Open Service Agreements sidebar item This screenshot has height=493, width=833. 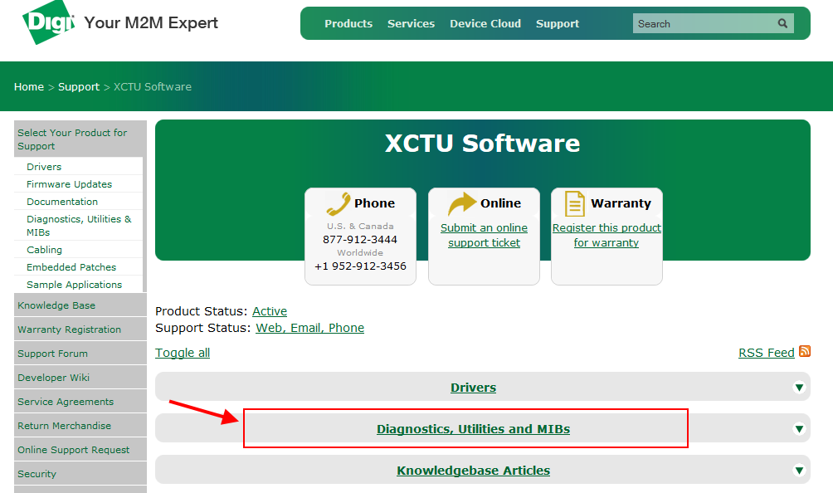(80, 402)
